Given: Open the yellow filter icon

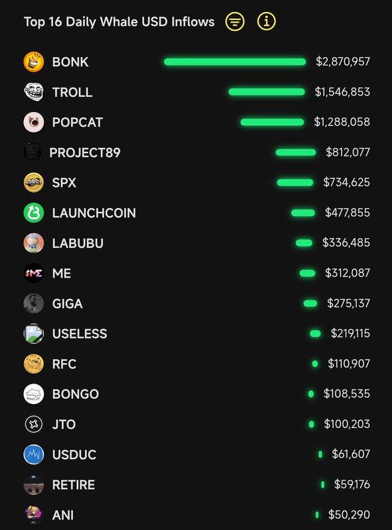Looking at the screenshot, I should (x=235, y=22).
